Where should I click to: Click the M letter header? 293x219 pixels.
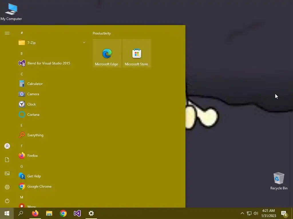point(22,197)
